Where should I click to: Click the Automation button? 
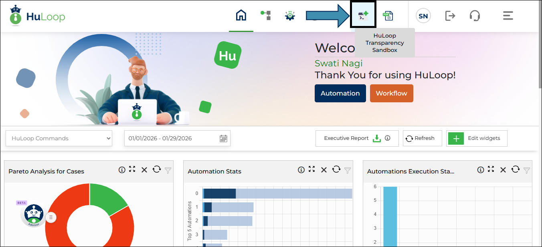340,93
